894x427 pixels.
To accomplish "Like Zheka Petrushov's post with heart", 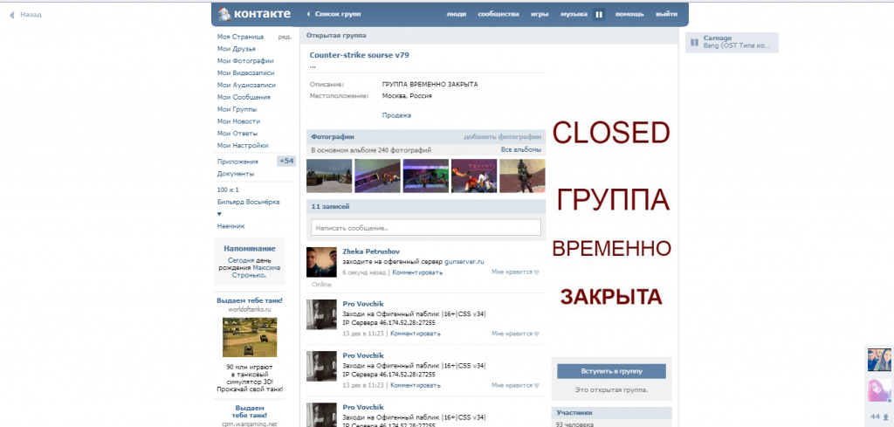I will pyautogui.click(x=536, y=272).
